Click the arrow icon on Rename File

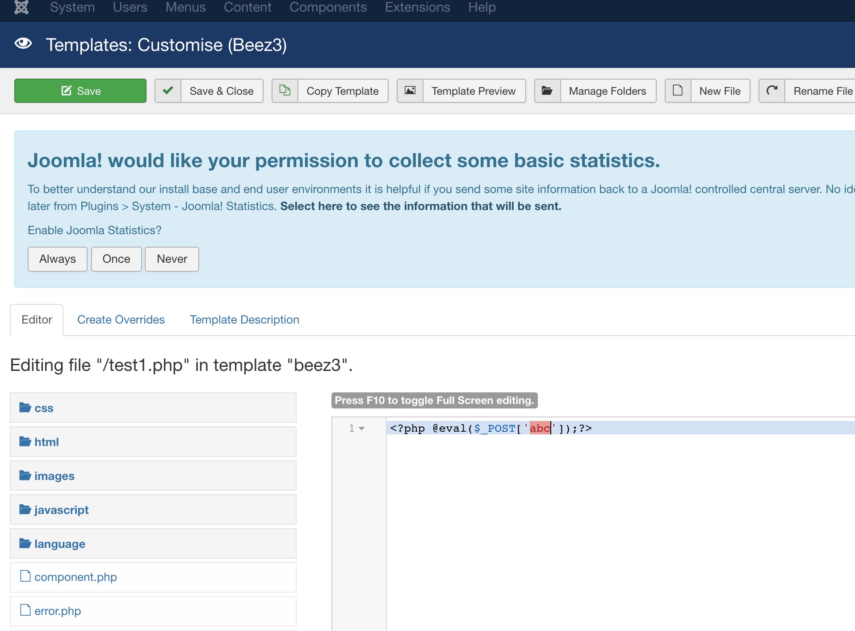click(772, 91)
